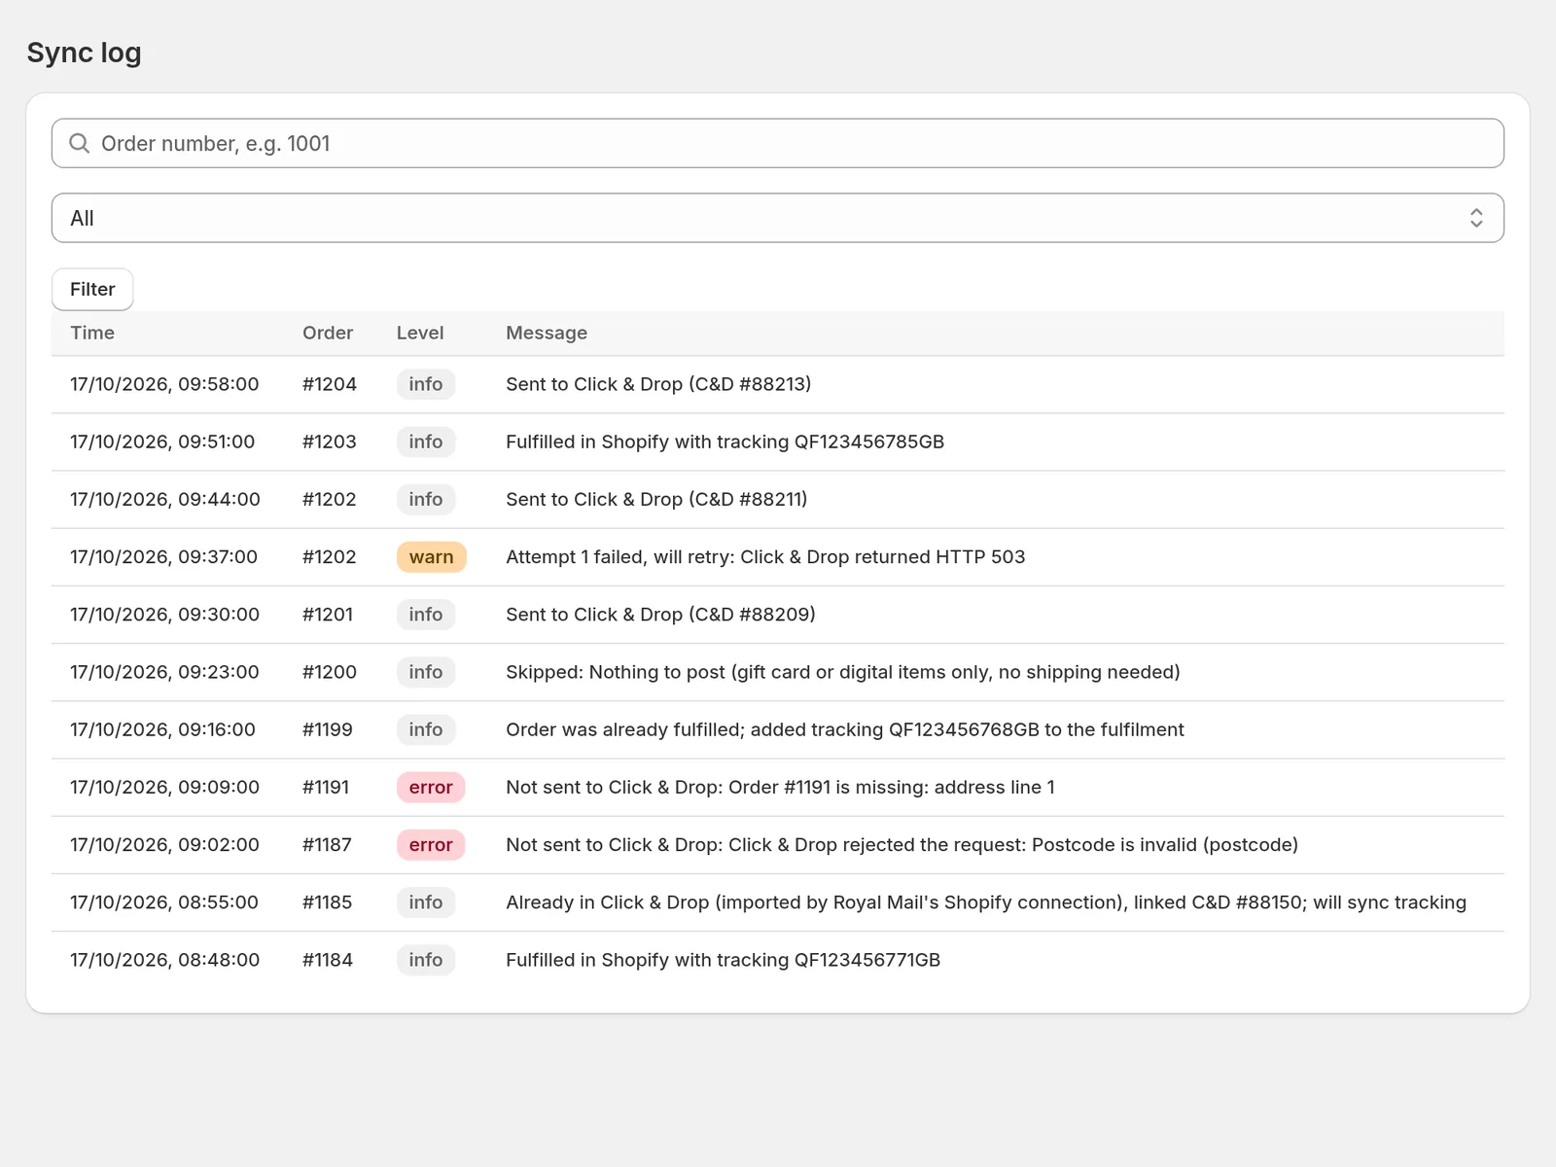Image resolution: width=1556 pixels, height=1167 pixels.
Task: Click timestamp 17/10/2026, 08:48:00
Action: coord(164,960)
